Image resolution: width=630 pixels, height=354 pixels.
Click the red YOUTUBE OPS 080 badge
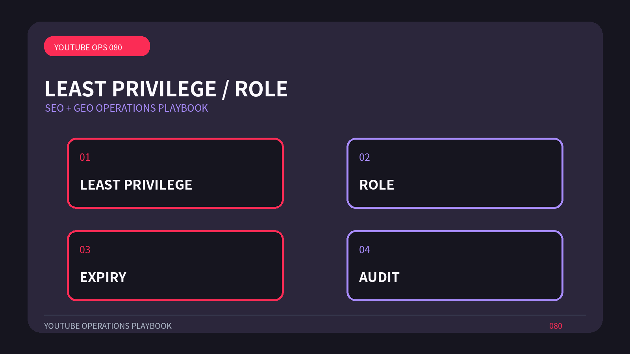click(x=97, y=46)
